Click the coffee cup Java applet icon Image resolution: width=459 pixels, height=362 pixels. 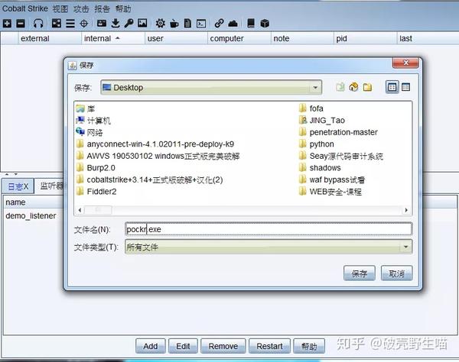pyautogui.click(x=174, y=24)
